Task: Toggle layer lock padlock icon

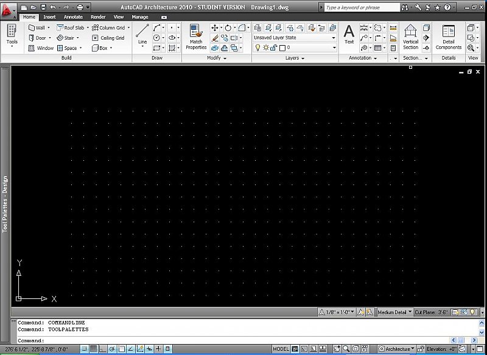Action: [273, 48]
